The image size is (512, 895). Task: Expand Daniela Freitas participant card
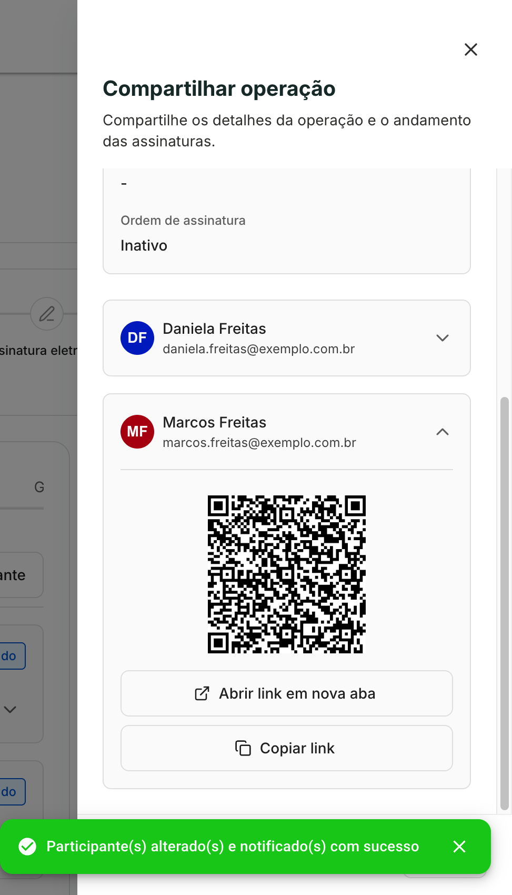point(443,338)
